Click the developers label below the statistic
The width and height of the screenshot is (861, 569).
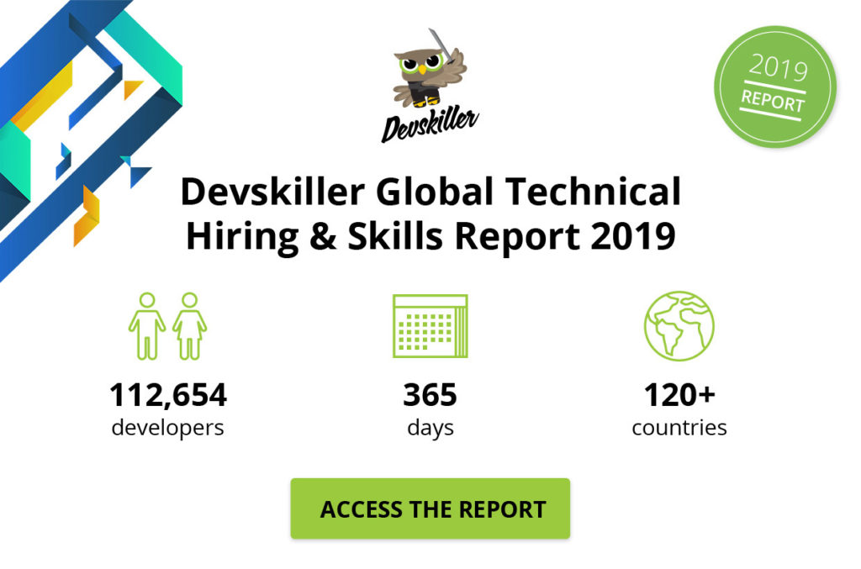pyautogui.click(x=166, y=427)
